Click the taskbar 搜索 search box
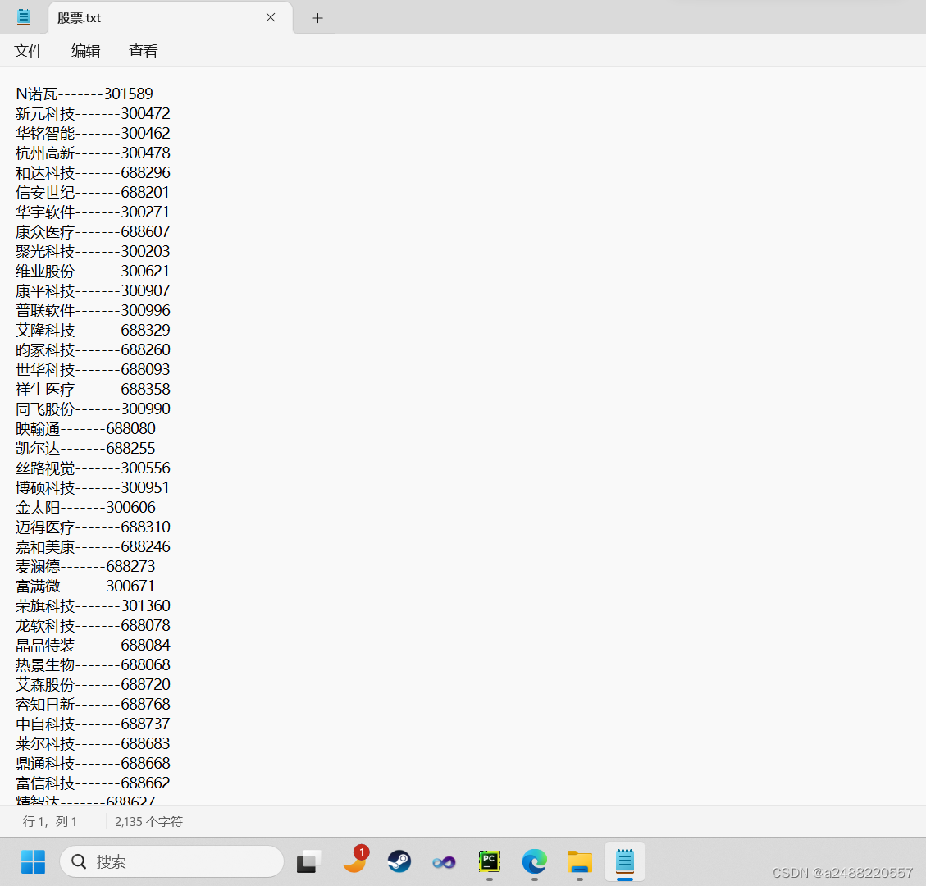926x886 pixels. tap(172, 861)
